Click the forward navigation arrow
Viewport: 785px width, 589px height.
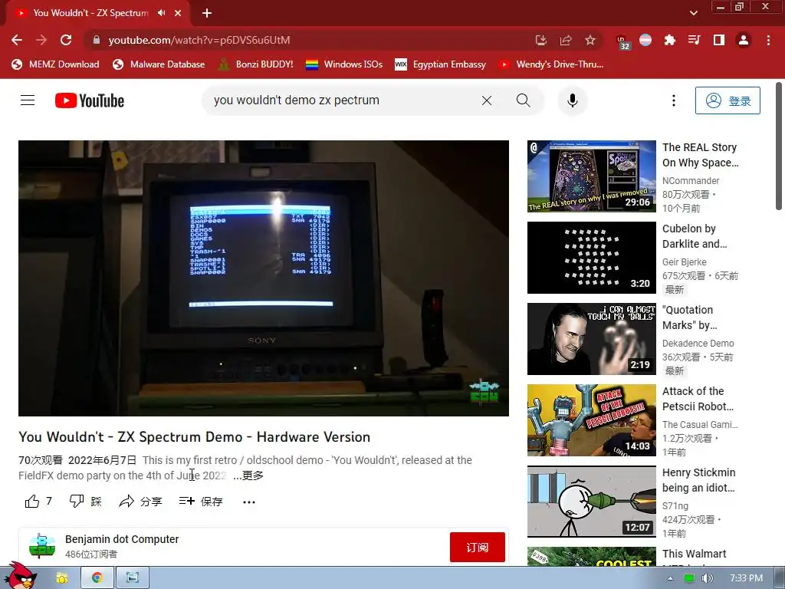[x=41, y=40]
